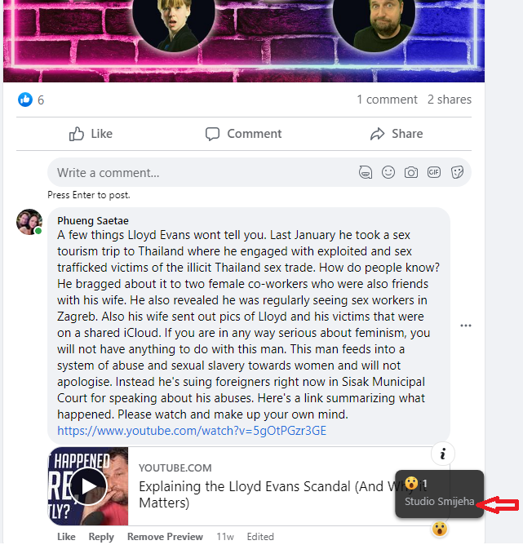
Task: Open the emoji picker in comment box
Action: pos(388,172)
